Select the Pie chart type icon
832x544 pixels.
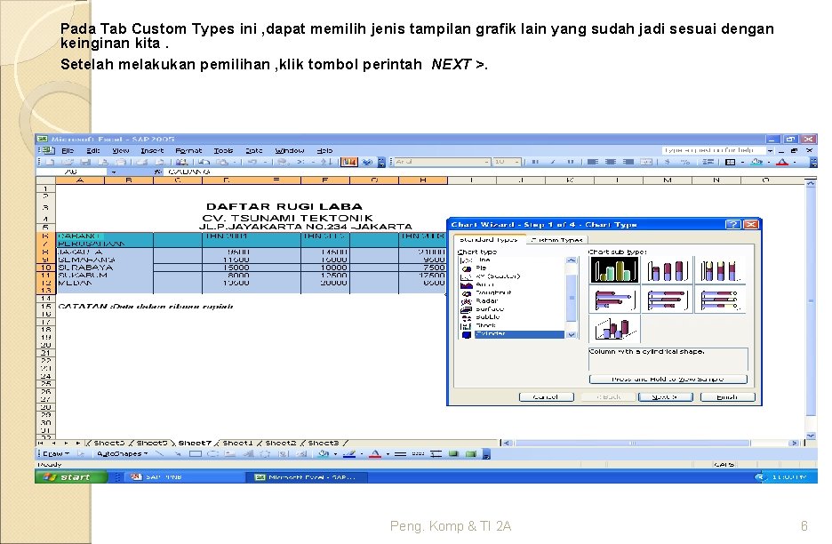[467, 268]
